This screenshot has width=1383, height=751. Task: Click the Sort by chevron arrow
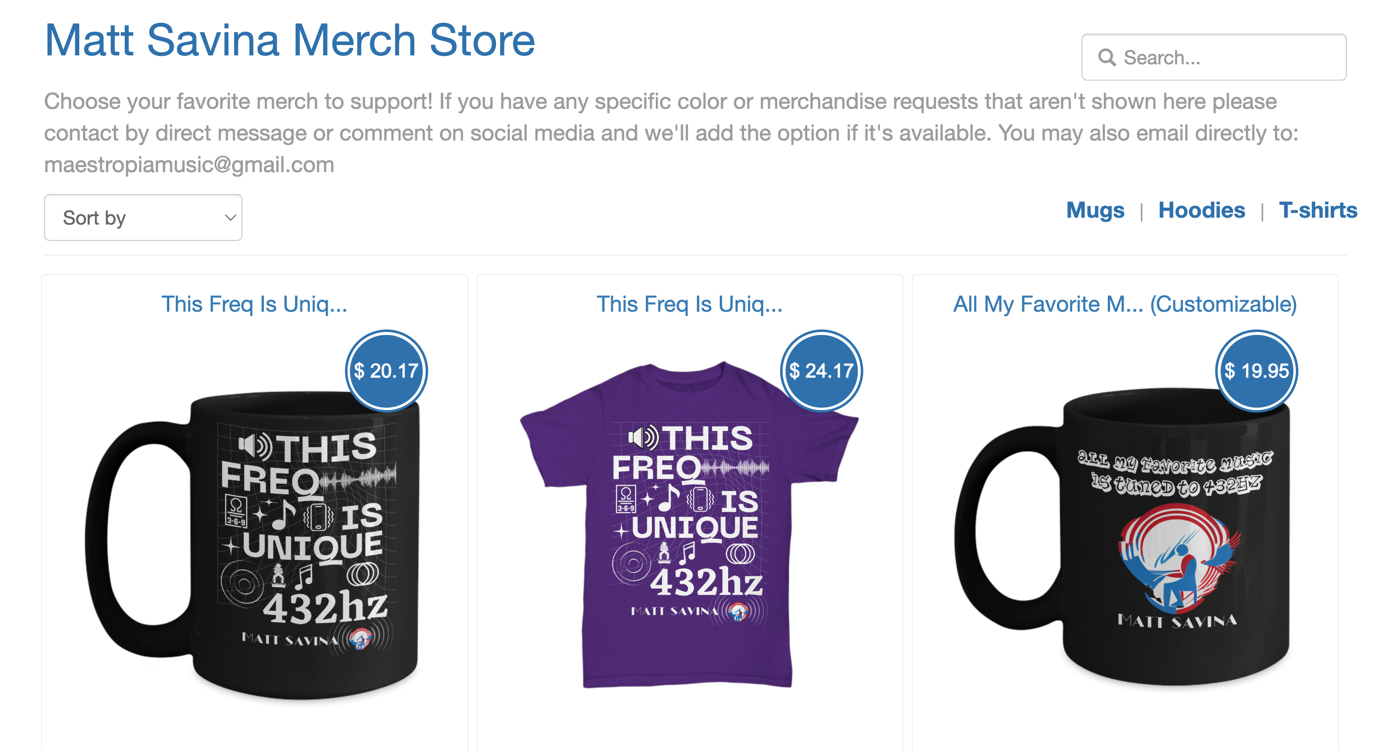(x=230, y=218)
